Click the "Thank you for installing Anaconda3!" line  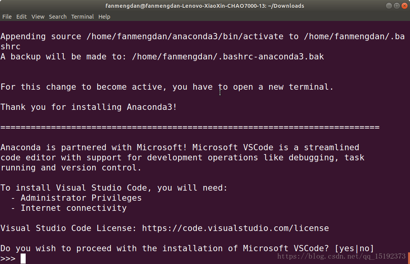pos(89,107)
